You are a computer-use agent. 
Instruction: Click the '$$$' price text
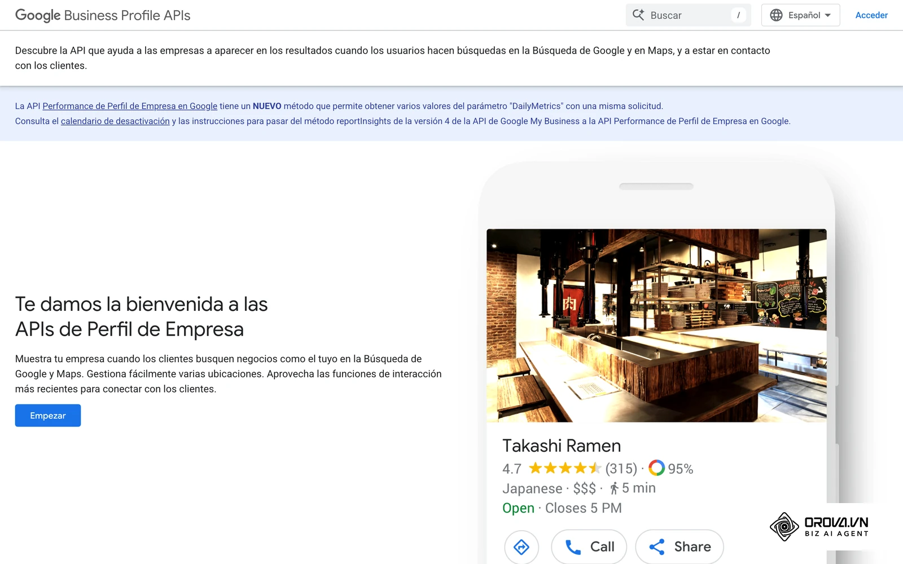[x=585, y=488]
